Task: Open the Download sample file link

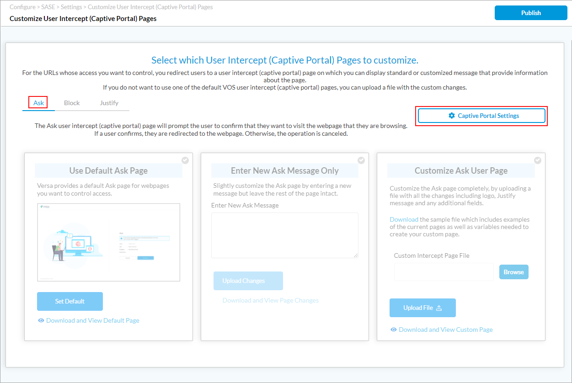Action: coord(404,219)
